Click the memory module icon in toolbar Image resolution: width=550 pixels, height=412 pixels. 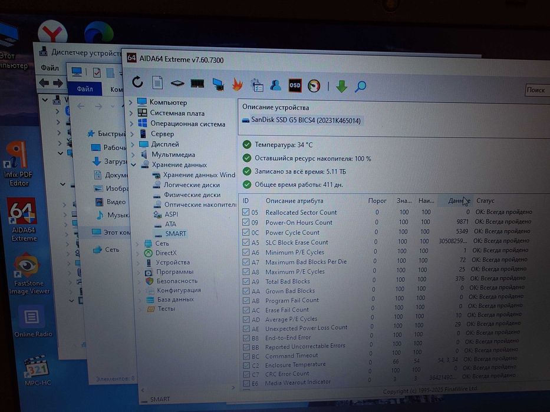(x=197, y=84)
